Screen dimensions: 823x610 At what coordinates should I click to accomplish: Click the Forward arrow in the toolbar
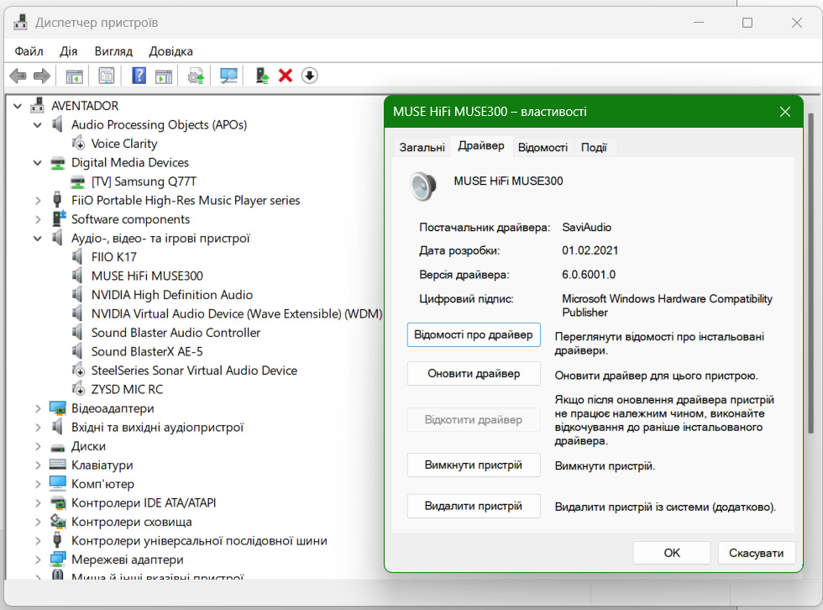(41, 76)
